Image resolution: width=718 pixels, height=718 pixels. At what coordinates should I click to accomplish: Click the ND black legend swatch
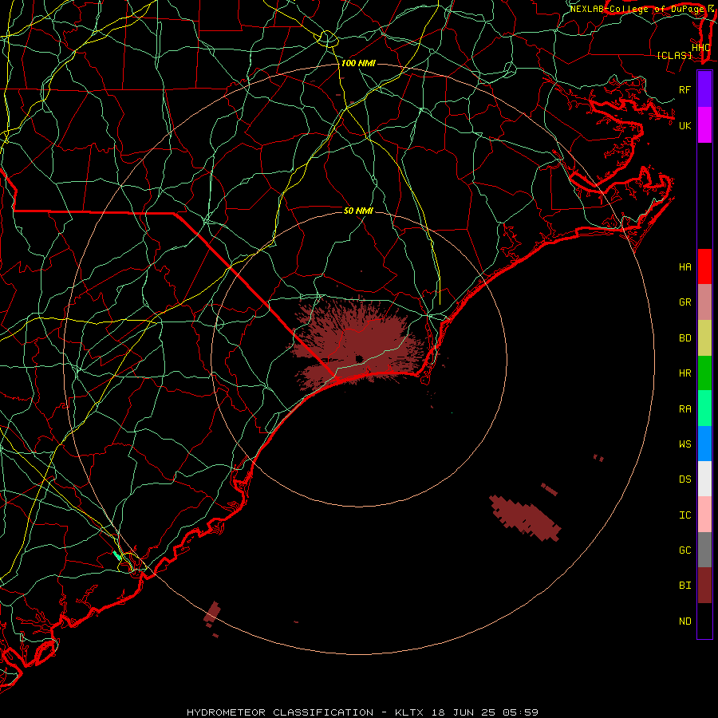[x=704, y=621]
